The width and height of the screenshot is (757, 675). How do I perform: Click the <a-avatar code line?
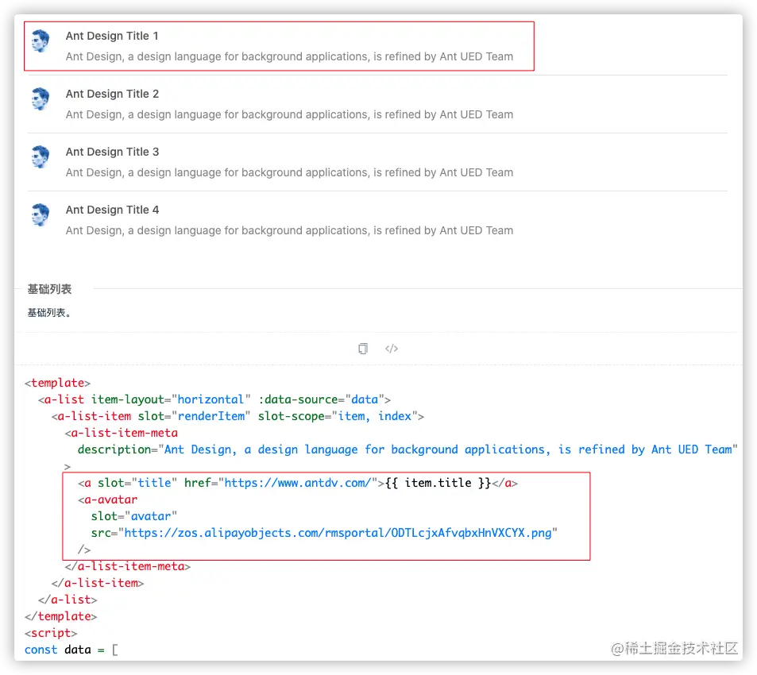pyautogui.click(x=108, y=499)
